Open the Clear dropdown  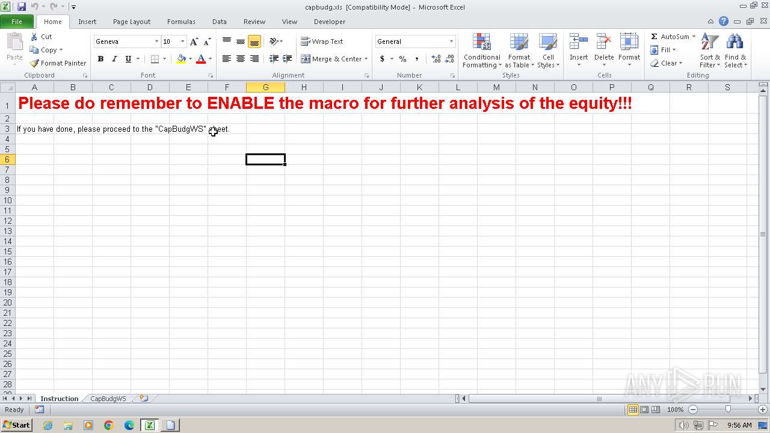coord(667,63)
